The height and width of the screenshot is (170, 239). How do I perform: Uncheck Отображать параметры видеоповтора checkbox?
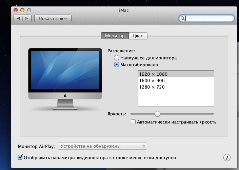pos(20,157)
